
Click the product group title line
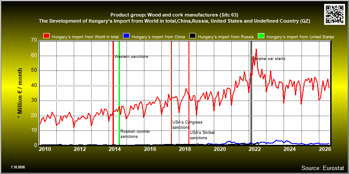pyautogui.click(x=174, y=15)
